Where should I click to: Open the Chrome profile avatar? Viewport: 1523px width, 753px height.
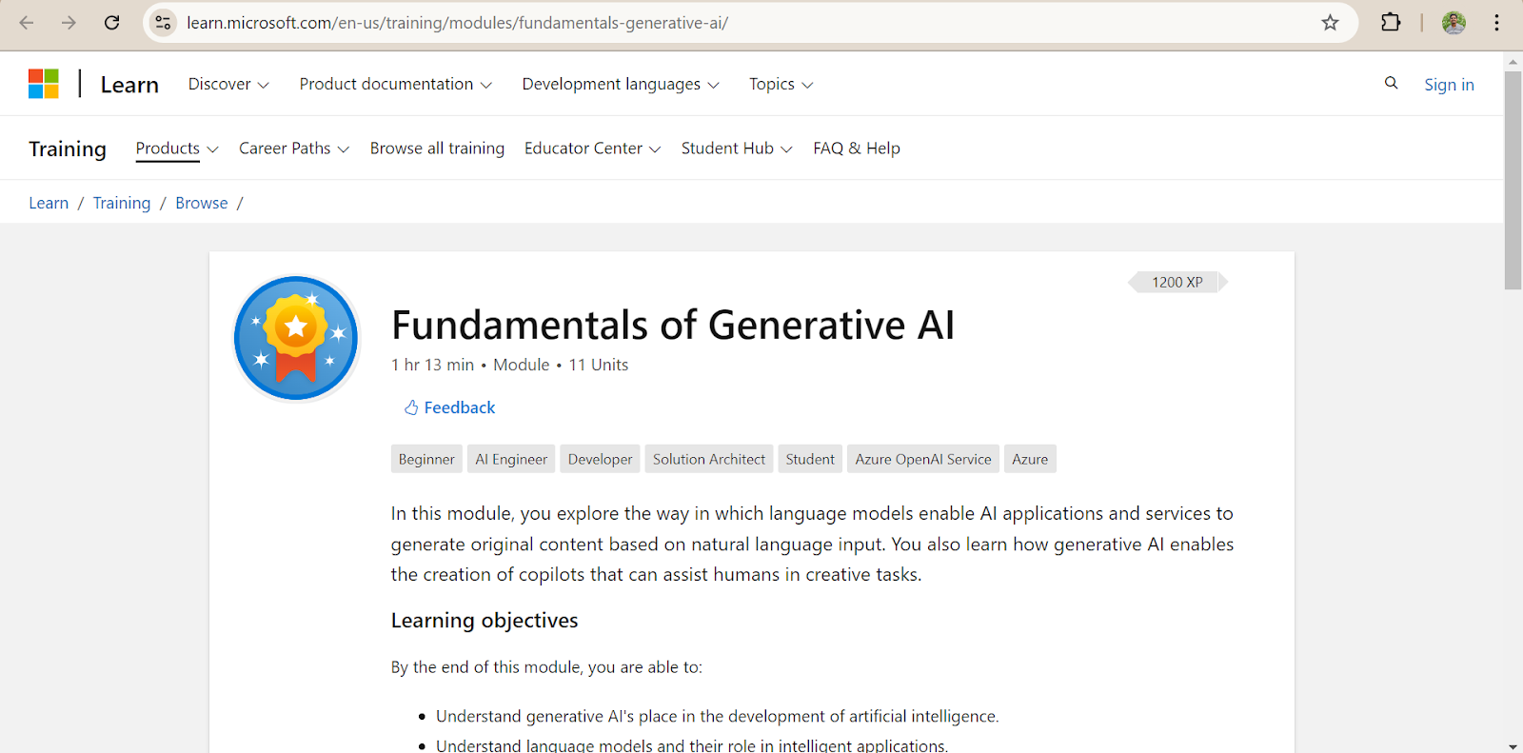tap(1454, 23)
